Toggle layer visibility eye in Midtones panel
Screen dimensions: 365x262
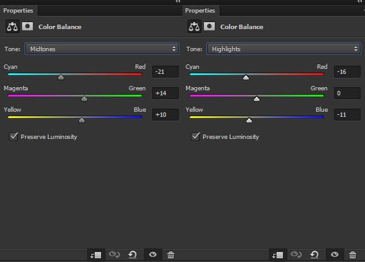153,254
